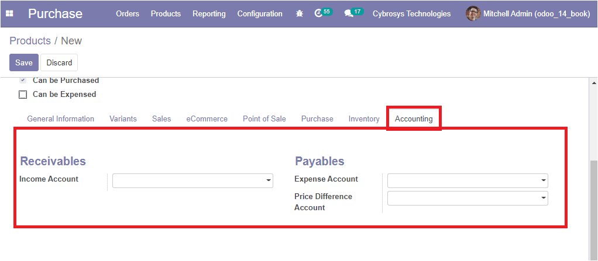Viewport: 598px width, 261px height.
Task: Expand the Expense Account dropdown
Action: pos(468,181)
